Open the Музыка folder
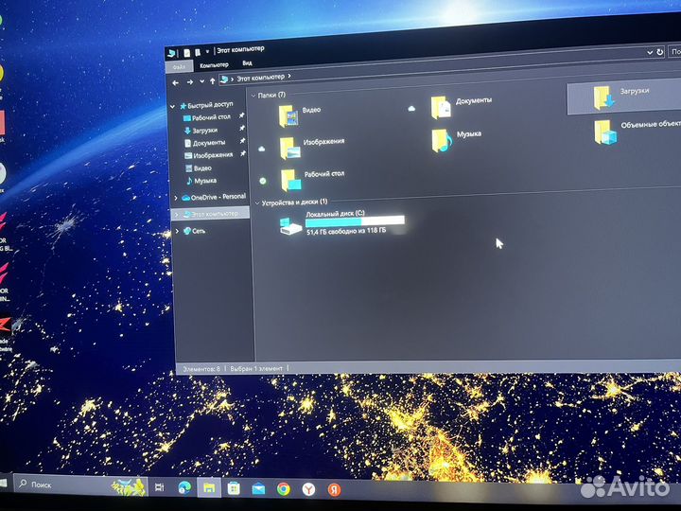681x511 pixels. pyautogui.click(x=442, y=139)
